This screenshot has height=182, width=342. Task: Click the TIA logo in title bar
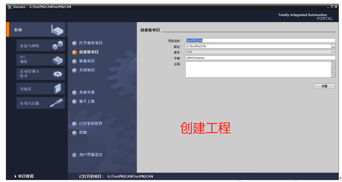click(x=9, y=7)
